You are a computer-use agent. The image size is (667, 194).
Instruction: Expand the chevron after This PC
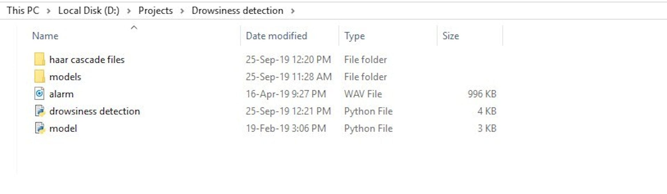(x=49, y=11)
